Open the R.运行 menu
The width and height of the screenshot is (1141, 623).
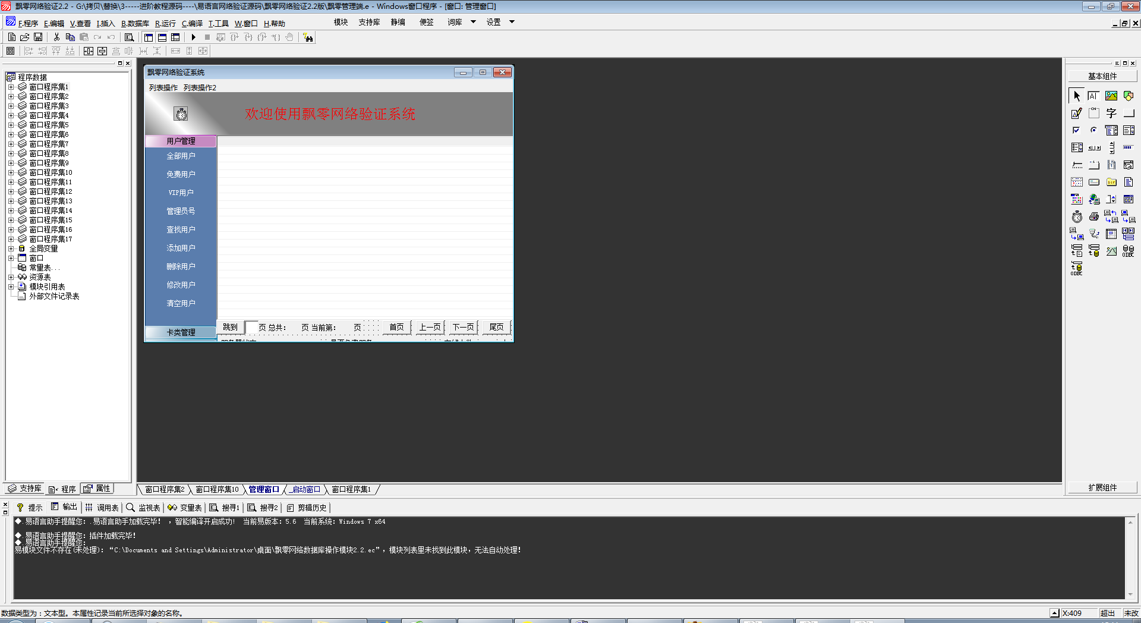click(165, 24)
